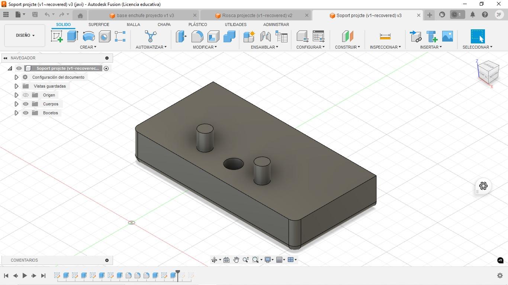Switch to the SUPERFICIE tab
Viewport: 508px width, 285px height.
tap(99, 24)
